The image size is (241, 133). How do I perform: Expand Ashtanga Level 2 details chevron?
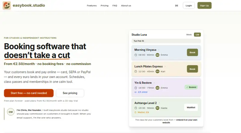159,103
